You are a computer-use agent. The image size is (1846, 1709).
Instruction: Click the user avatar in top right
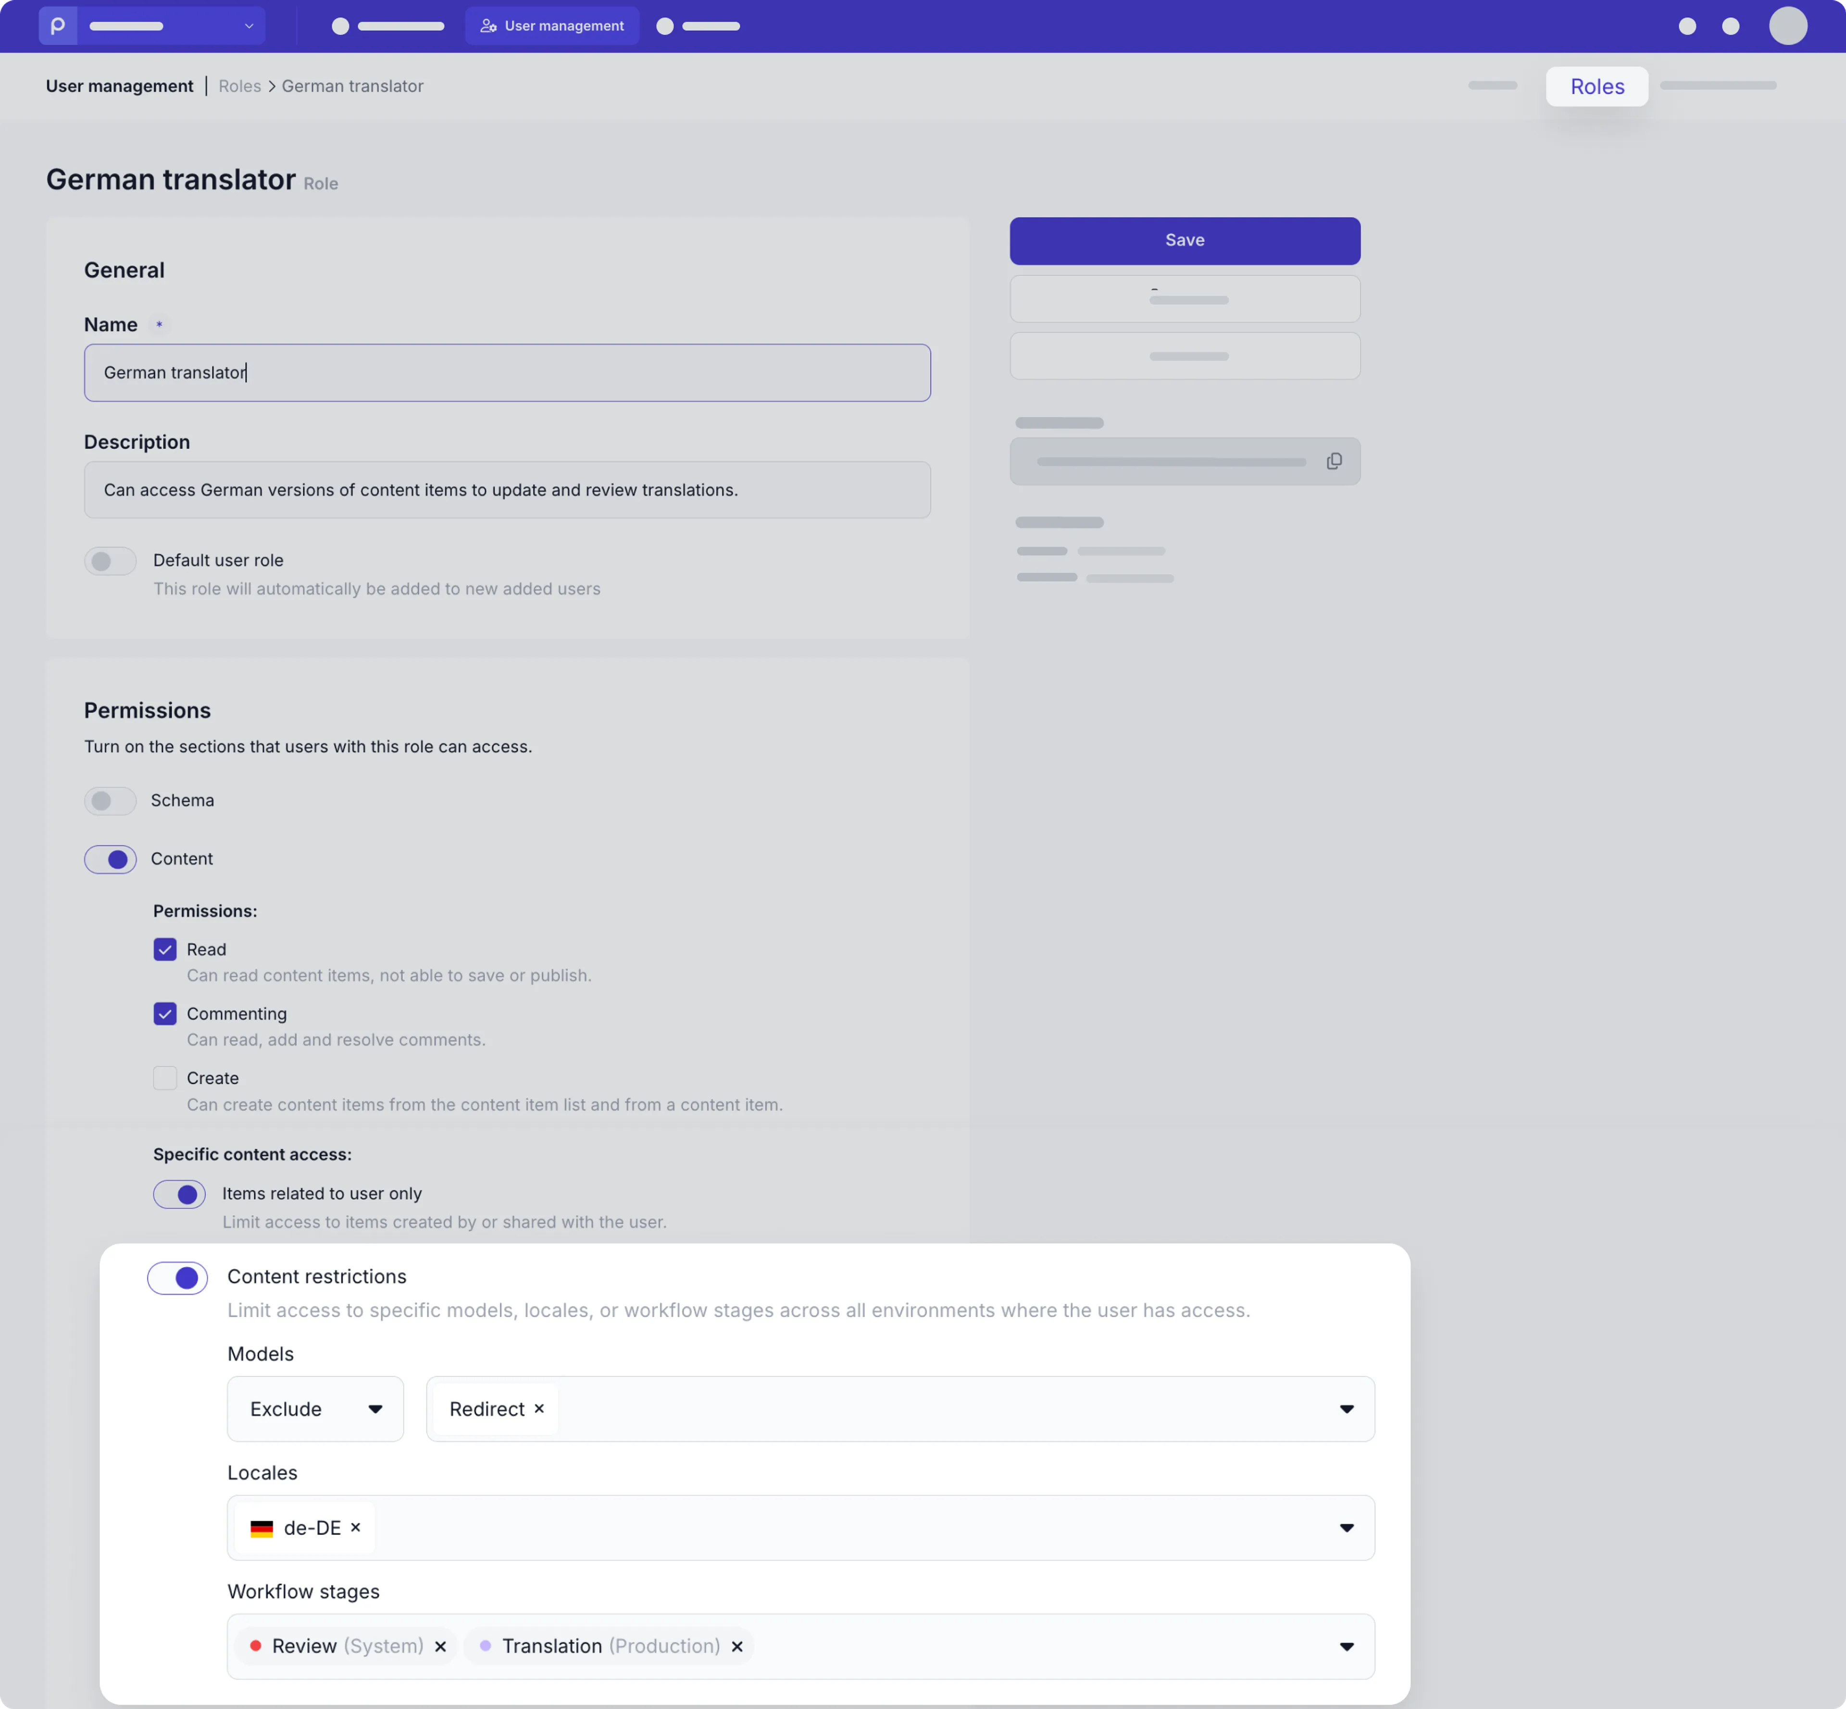pos(1788,26)
